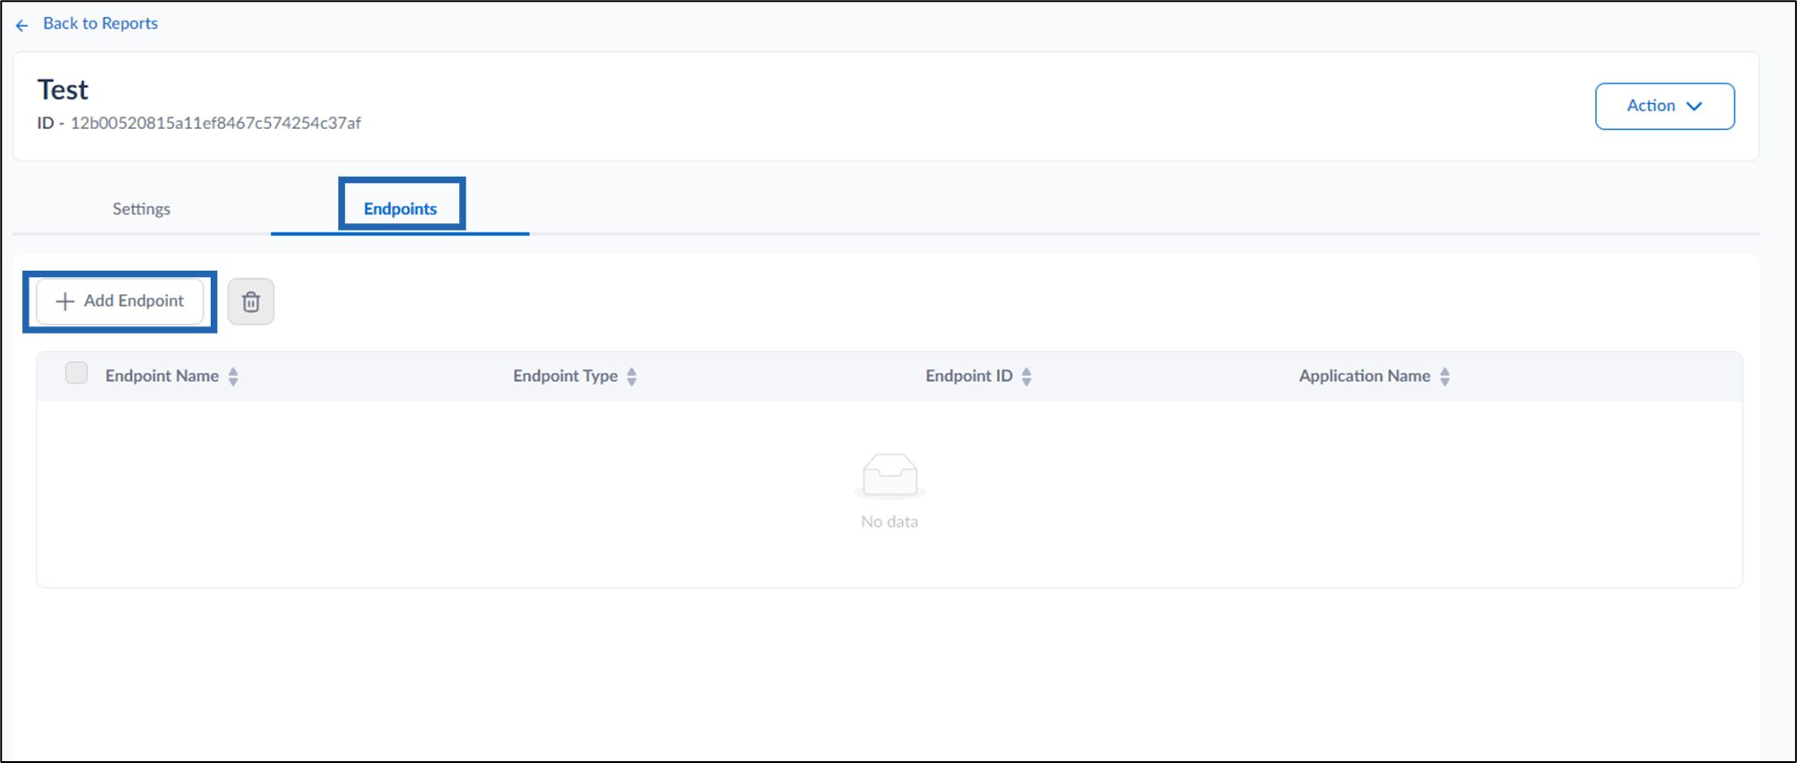Click the No data placeholder text

890,522
